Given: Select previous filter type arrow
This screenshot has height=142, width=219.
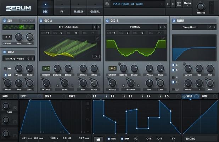Looking at the screenshot, I should pos(210,27).
